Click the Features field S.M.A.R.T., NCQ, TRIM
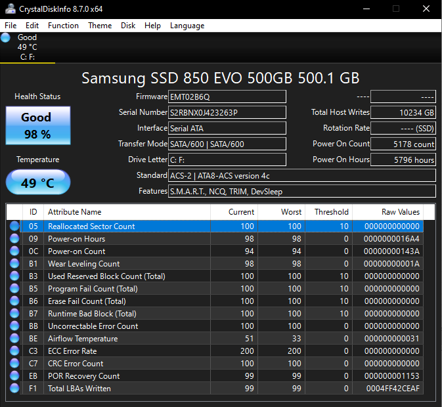This screenshot has height=407, width=442. pyautogui.click(x=302, y=191)
